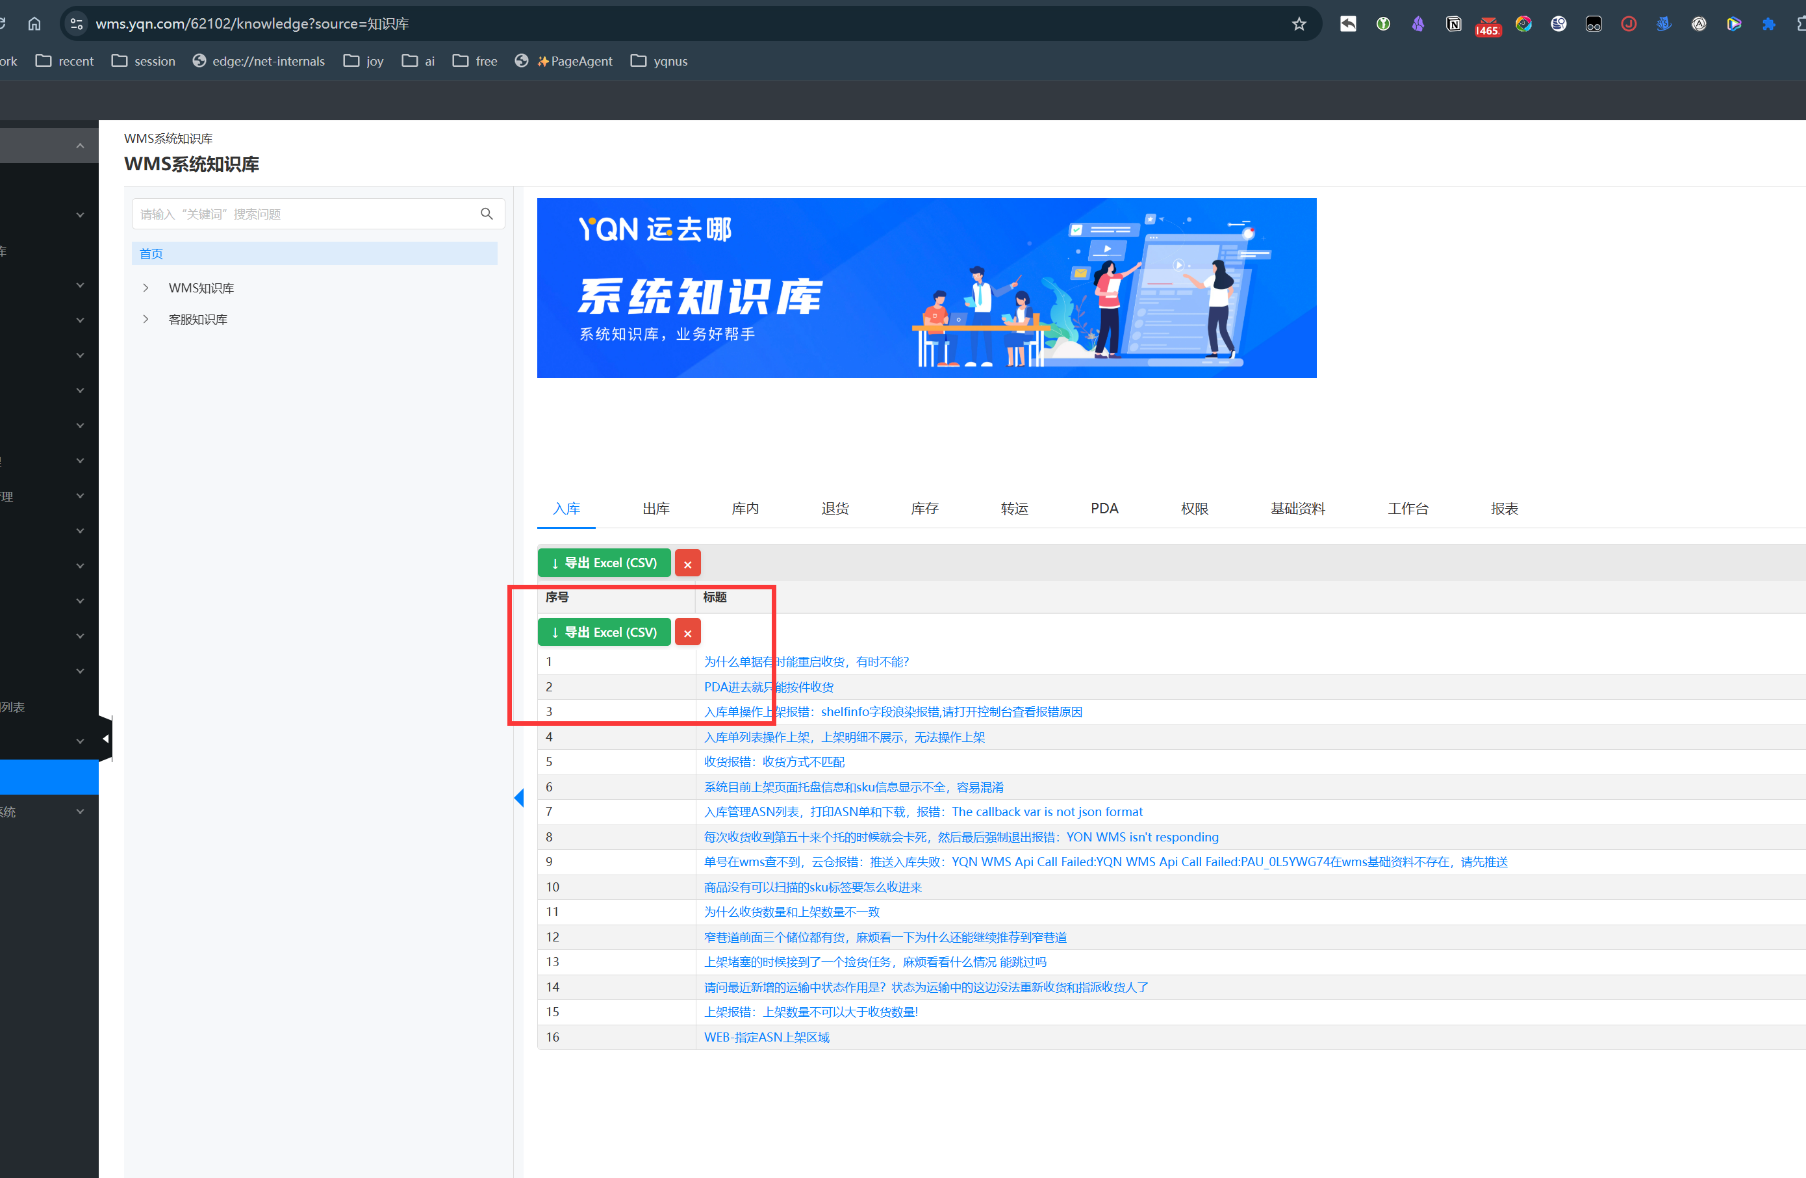Open the PageAgent bookmark
Screen dimensions: 1806x1178
(574, 60)
